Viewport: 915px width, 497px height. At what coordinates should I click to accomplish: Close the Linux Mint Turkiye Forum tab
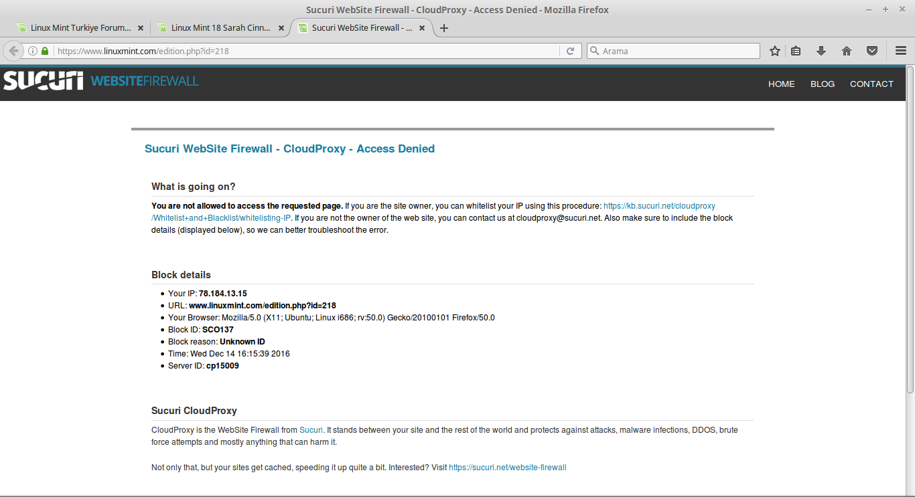[x=141, y=28]
